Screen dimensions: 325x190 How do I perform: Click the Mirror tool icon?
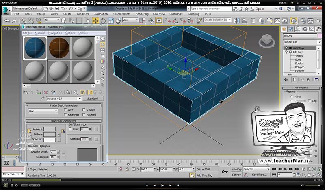[236, 21]
